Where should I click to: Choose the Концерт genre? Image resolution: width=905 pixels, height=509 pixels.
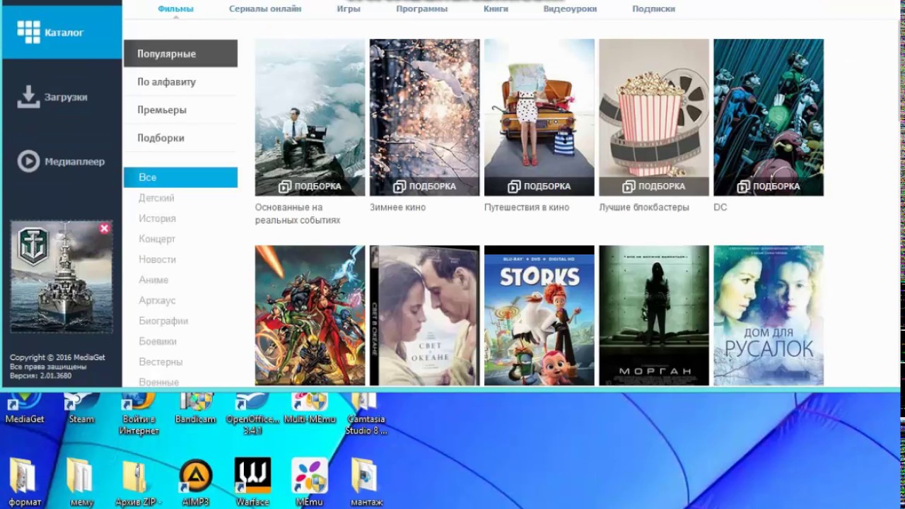click(157, 239)
